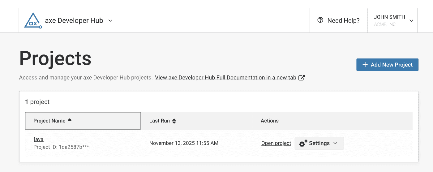Click the Project ID 1da2587b text
Viewport: 433px width, 172px height.
(x=61, y=147)
